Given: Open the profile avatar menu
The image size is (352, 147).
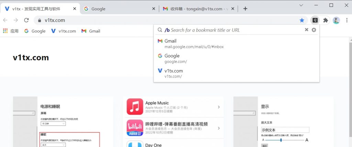Looking at the screenshot, I should (336, 20).
